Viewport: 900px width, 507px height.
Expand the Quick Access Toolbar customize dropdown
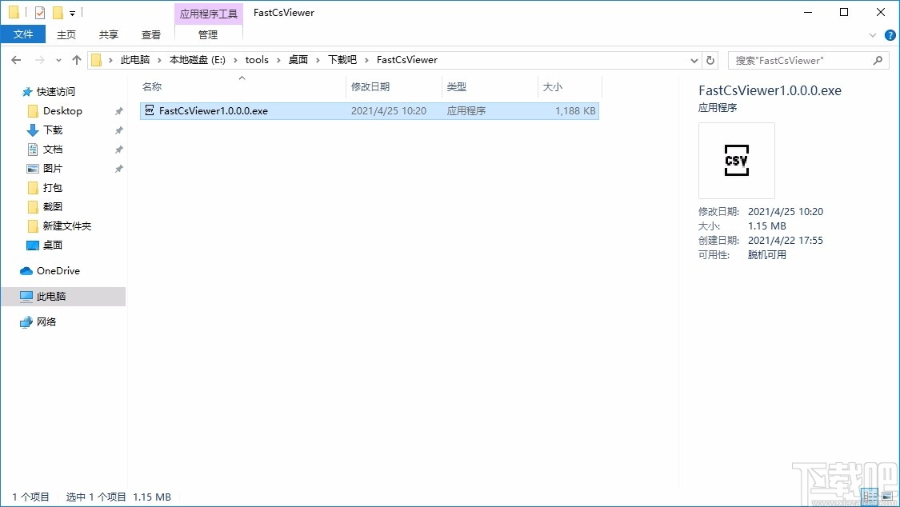pos(72,12)
